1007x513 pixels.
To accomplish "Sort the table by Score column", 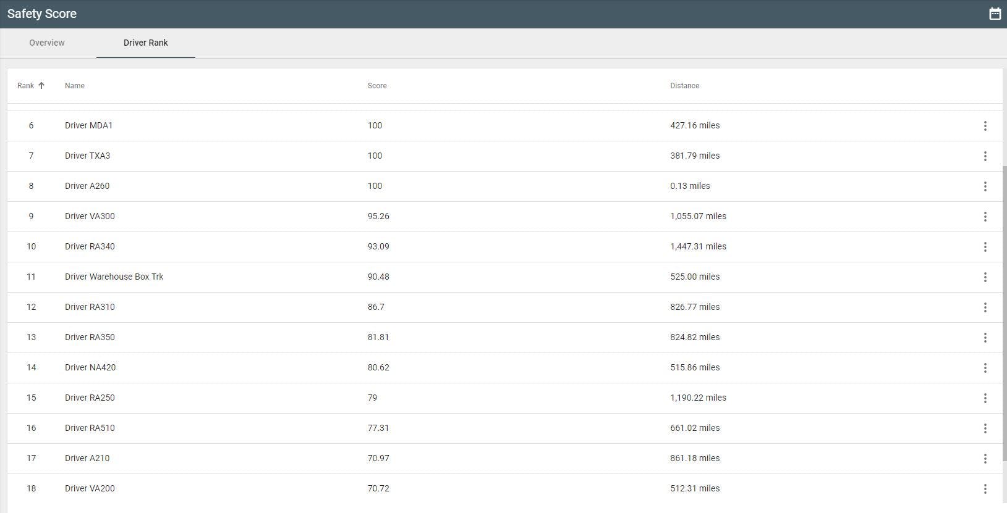I will point(377,86).
